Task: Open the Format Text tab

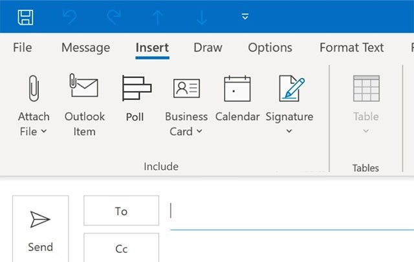Action: tap(351, 48)
